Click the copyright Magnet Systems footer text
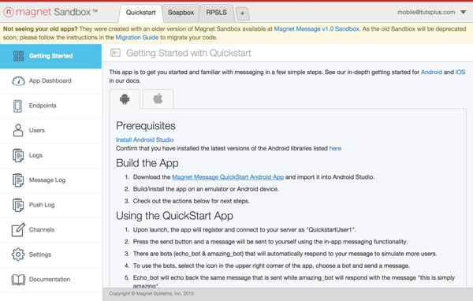 pos(151,293)
